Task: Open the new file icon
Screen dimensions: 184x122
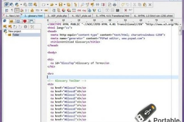Action: pos(44,5)
